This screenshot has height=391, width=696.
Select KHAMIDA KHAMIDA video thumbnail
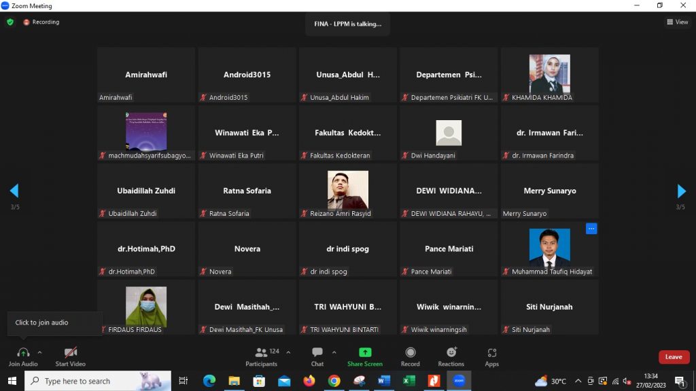click(549, 74)
